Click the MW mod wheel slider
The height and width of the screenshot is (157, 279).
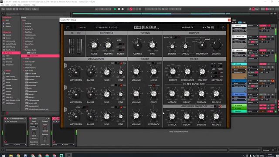pyautogui.click(x=79, y=46)
